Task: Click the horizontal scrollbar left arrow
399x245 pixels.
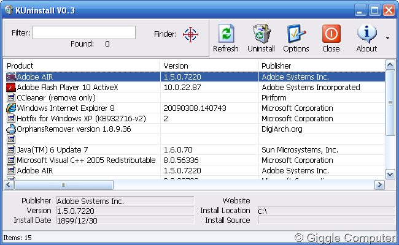Action: click(9, 185)
